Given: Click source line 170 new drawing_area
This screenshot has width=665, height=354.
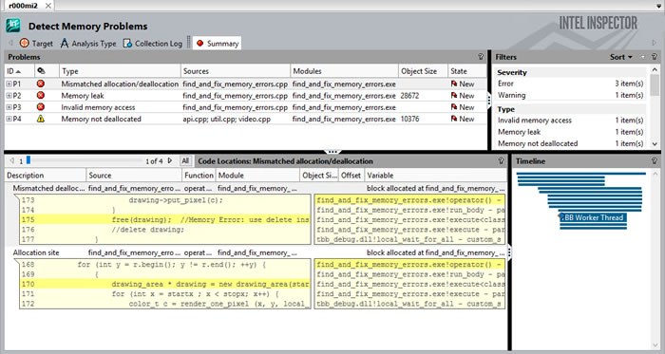Looking at the screenshot, I should point(165,284).
